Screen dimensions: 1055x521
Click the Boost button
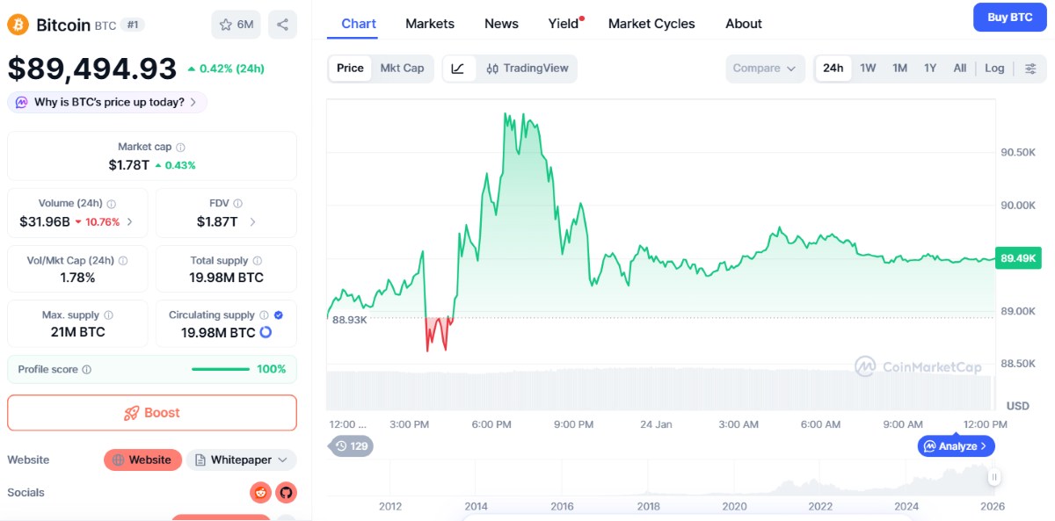click(152, 413)
